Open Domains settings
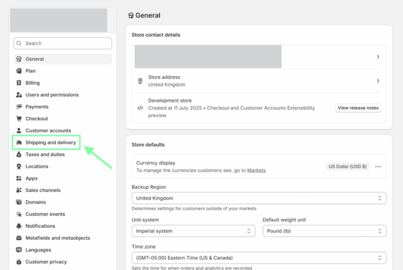This screenshot has height=270, width=403. point(63,202)
